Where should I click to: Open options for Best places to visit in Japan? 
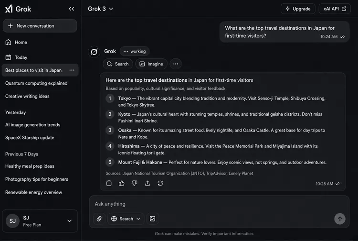(72, 70)
